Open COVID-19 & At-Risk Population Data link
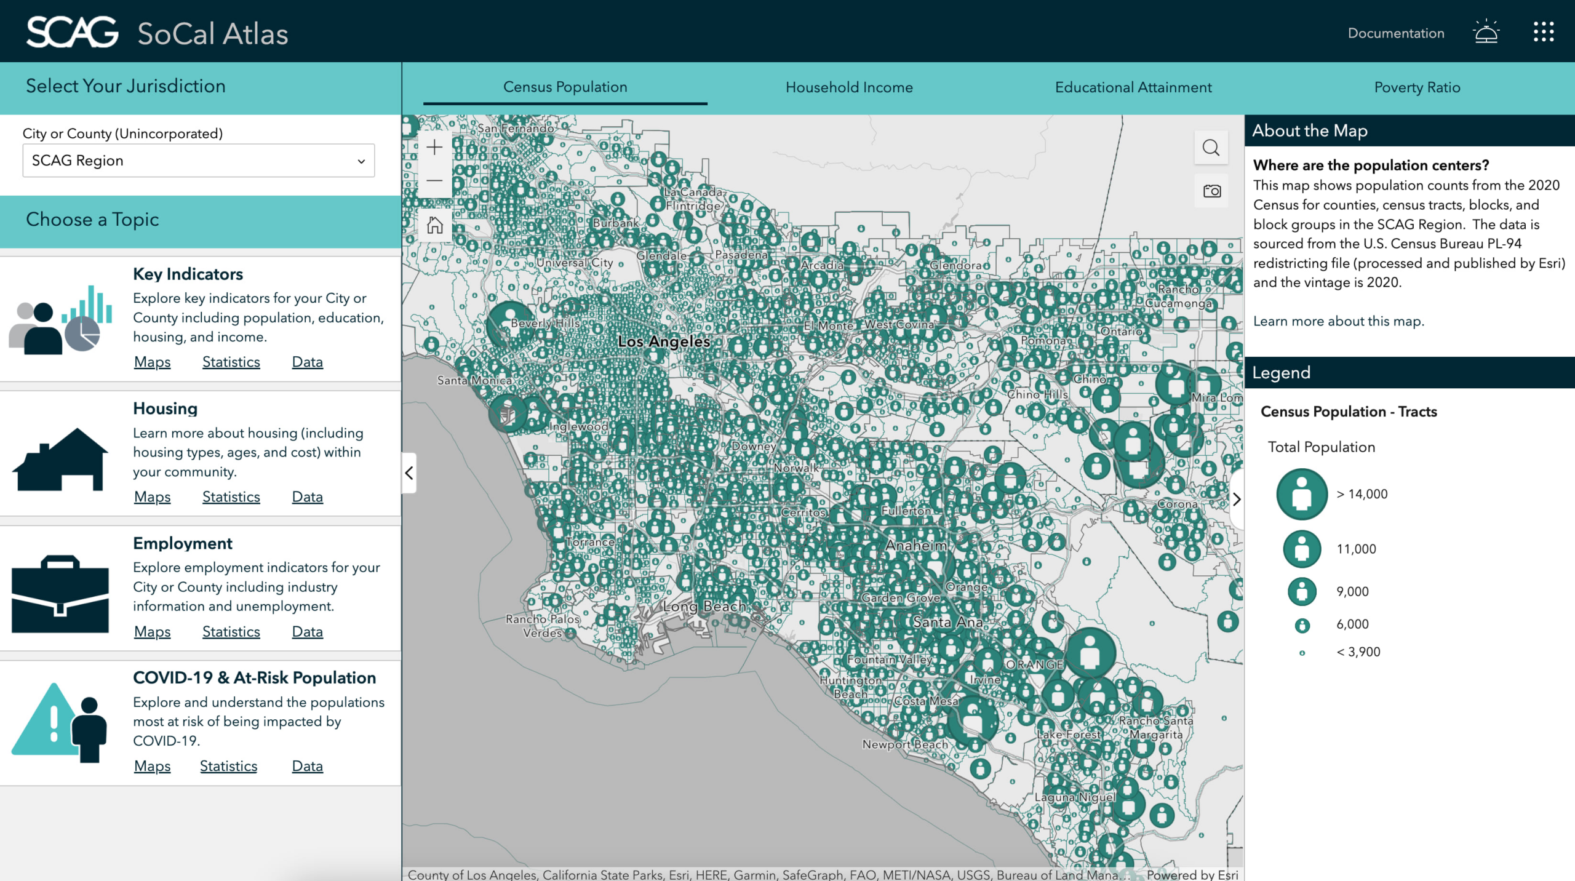The height and width of the screenshot is (881, 1575). [307, 766]
